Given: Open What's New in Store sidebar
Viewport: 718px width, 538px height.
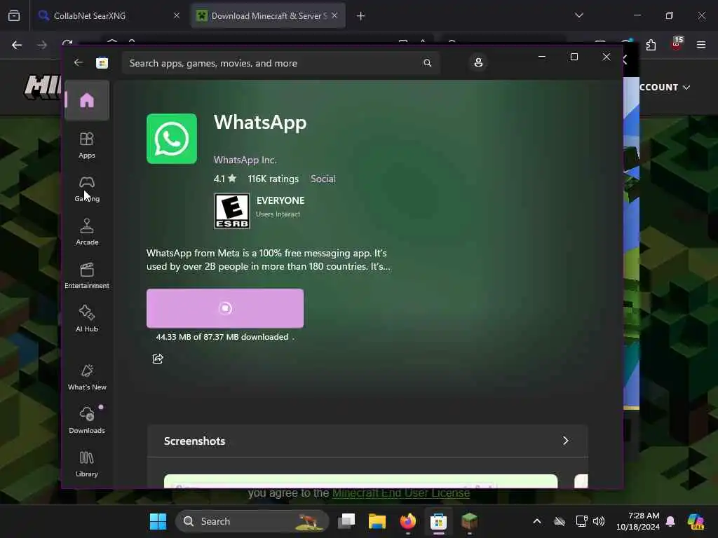Looking at the screenshot, I should pos(86,377).
